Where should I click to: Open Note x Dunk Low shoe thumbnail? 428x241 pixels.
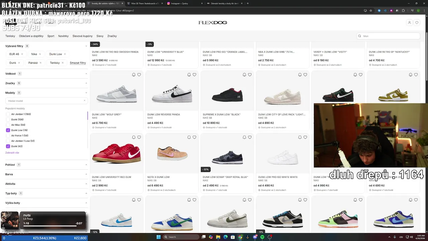[x=172, y=154]
